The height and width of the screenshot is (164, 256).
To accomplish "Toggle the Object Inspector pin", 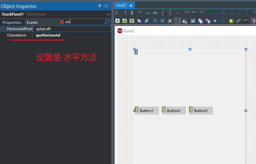I will (99, 6).
